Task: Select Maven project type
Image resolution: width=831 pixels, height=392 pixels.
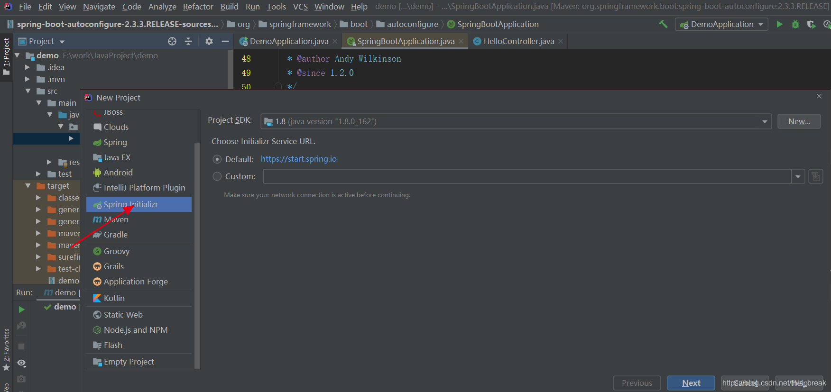Action: (139, 219)
